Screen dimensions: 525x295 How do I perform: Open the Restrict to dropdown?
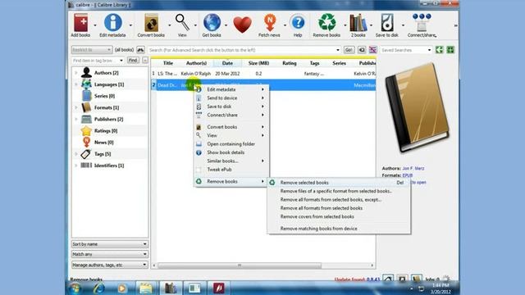[x=91, y=50]
